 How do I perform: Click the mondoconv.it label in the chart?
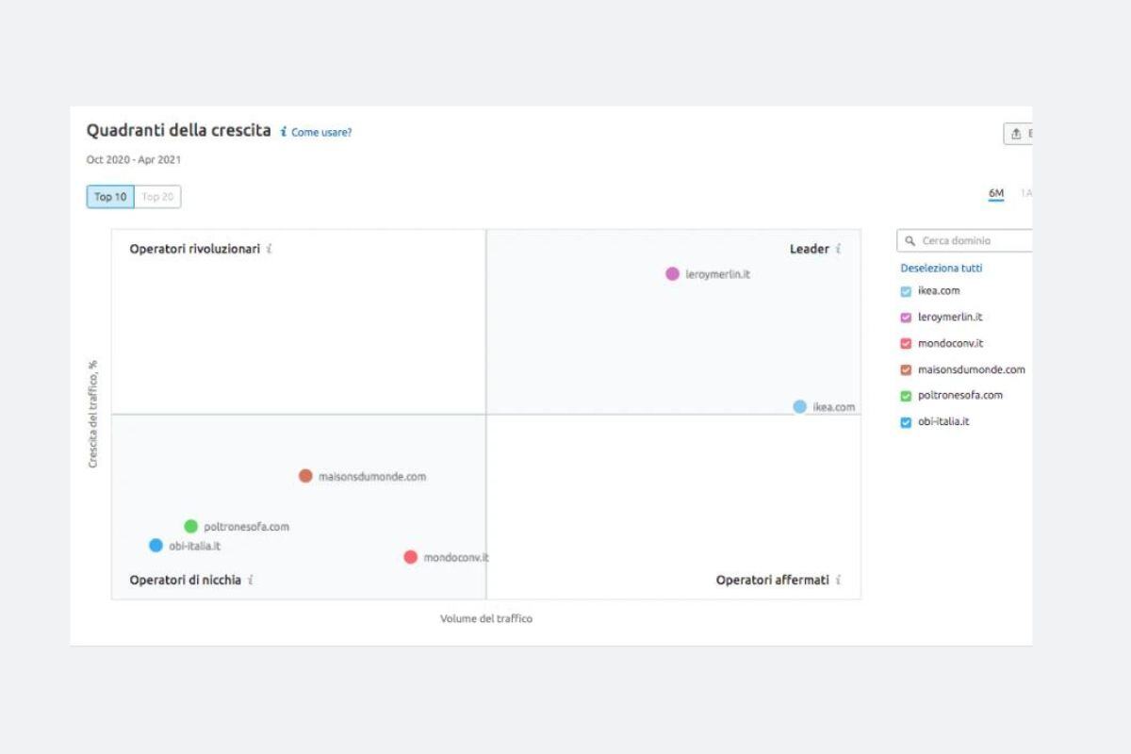click(x=456, y=558)
